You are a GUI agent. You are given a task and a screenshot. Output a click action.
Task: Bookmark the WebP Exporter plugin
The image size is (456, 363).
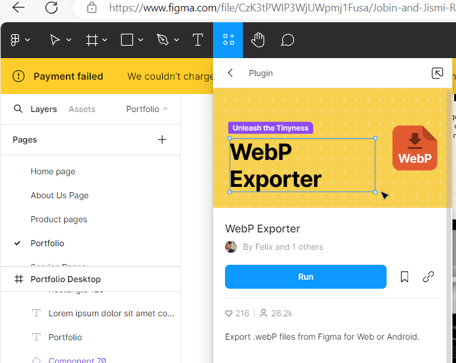(x=405, y=277)
